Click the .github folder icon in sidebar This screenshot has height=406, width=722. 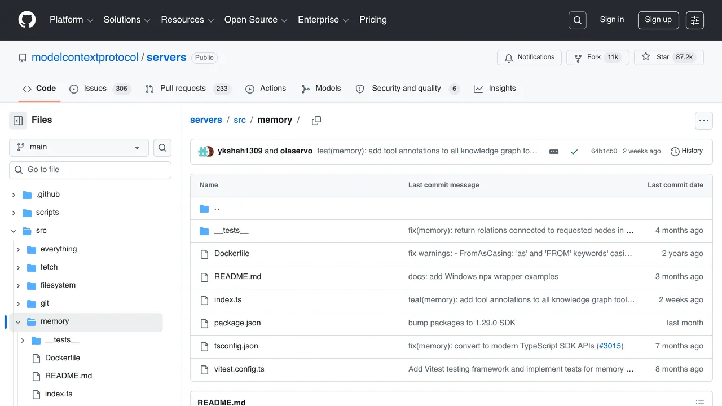[27, 195]
